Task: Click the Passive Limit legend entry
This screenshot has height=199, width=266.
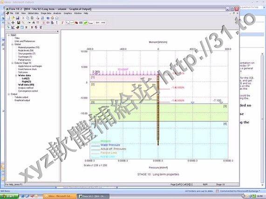Action: tap(109, 153)
